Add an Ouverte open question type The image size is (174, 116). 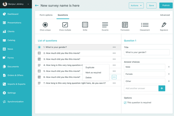[105, 25]
